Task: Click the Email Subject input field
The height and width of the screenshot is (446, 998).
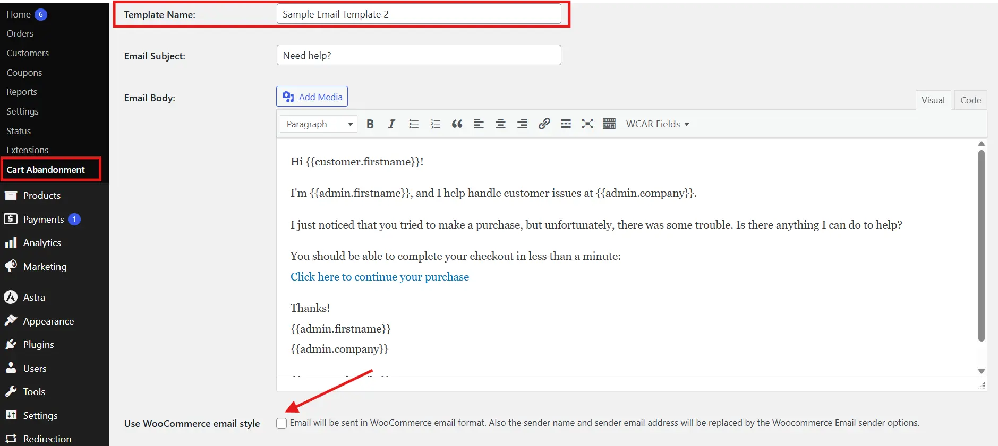Action: (x=419, y=55)
